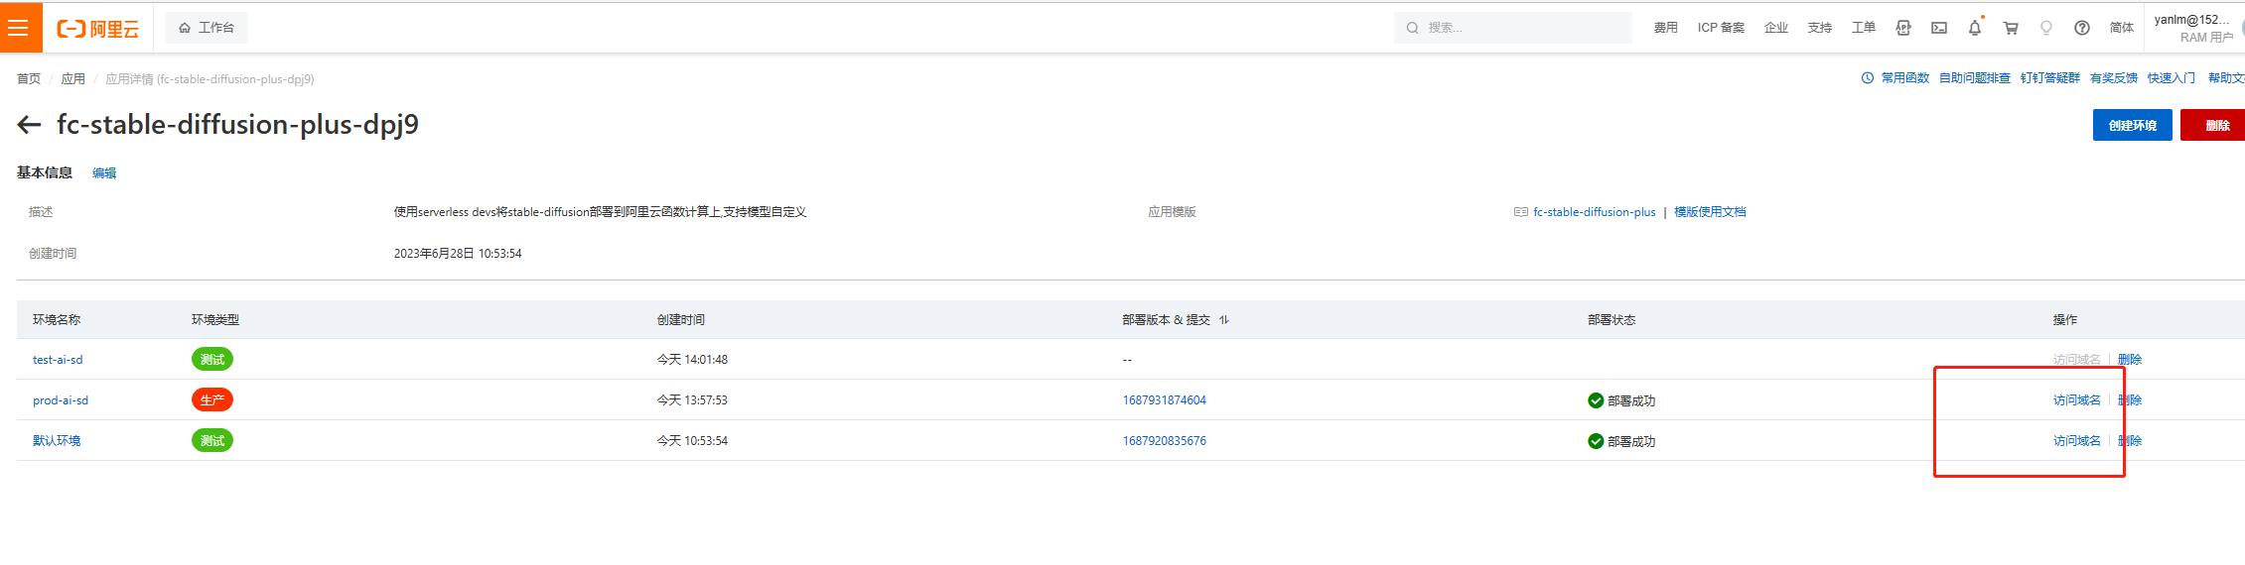The width and height of the screenshot is (2245, 565).
Task: Open the shopping cart icon
Action: click(x=2011, y=28)
